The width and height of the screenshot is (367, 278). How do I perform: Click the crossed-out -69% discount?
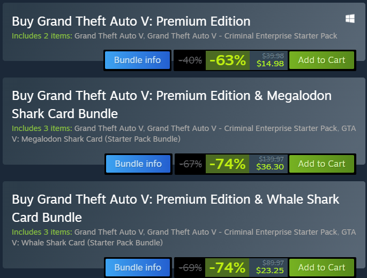click(191, 267)
